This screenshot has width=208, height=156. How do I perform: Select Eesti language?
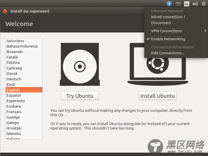(x=24, y=84)
